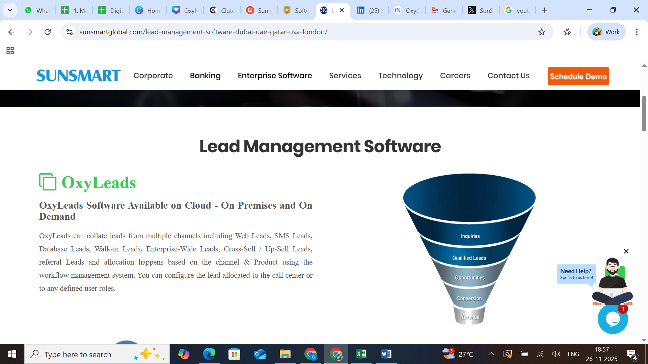Viewport: 648px width, 364px height.
Task: Open the Corporate menu
Action: (153, 75)
